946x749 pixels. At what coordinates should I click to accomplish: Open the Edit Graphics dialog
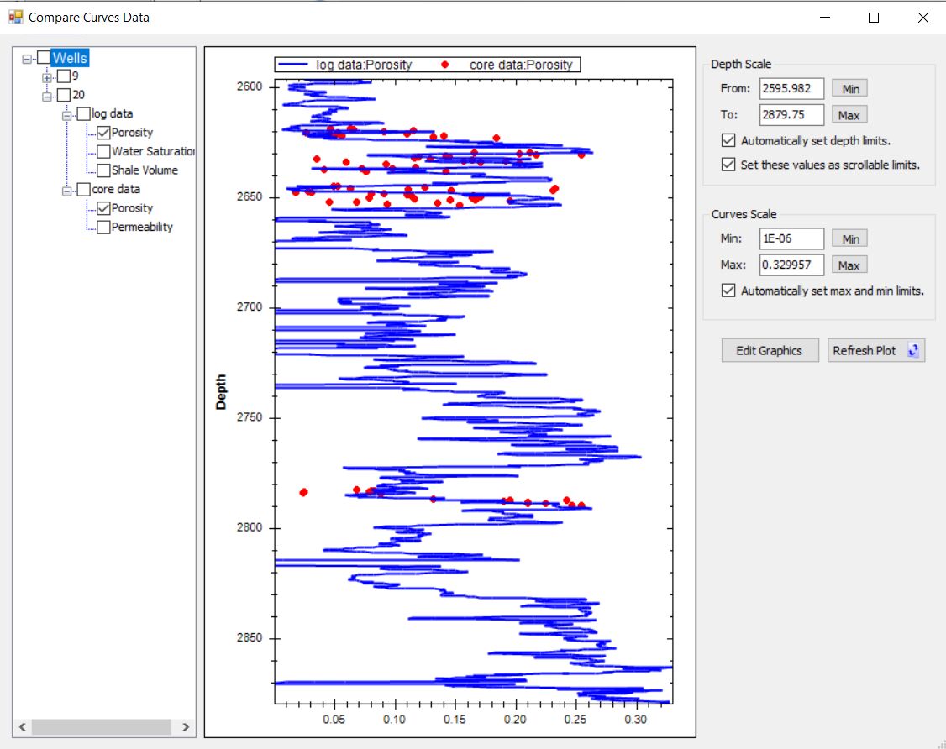(x=769, y=351)
